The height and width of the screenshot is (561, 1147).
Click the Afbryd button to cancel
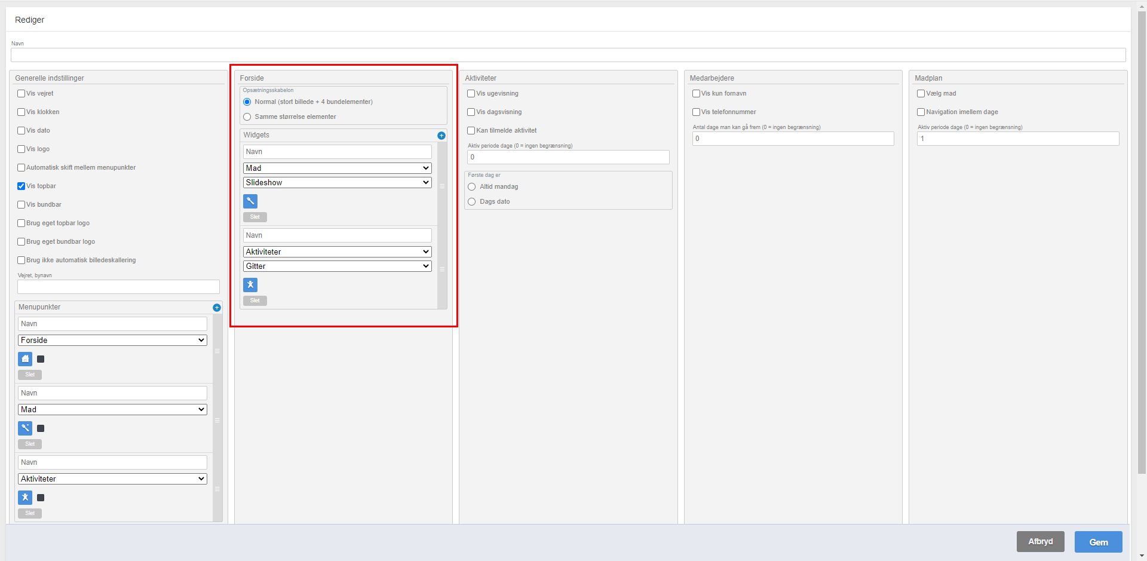pos(1040,542)
